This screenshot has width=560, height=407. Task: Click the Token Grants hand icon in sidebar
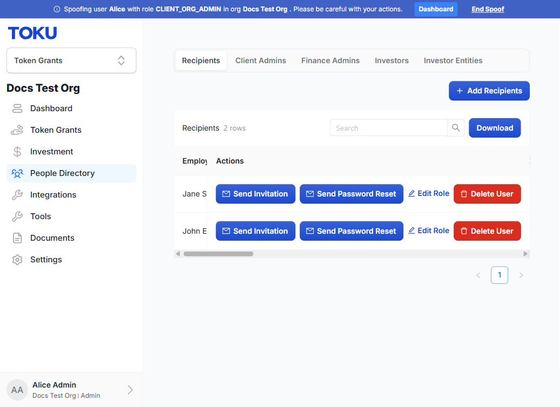(17, 130)
